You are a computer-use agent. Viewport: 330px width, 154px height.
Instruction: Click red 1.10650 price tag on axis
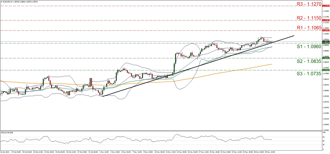(324, 30)
